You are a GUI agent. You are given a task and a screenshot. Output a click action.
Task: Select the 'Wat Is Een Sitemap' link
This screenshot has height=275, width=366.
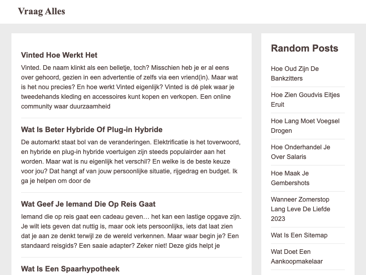tap(299, 235)
